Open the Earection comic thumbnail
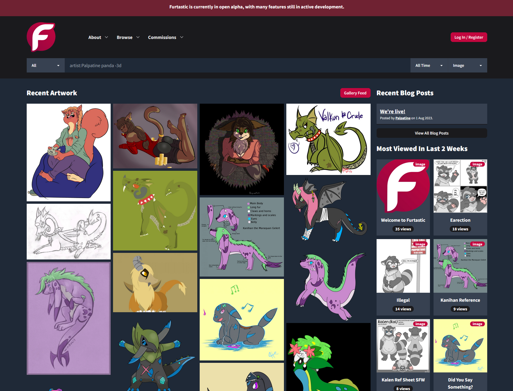The image size is (513, 391). [460, 186]
